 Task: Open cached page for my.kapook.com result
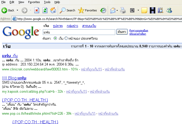click(x=77, y=91)
